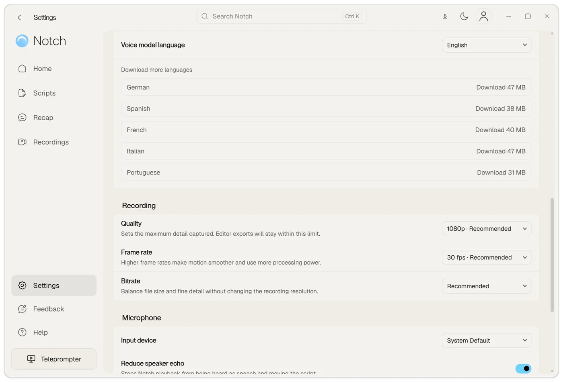Click the Teleprompter screen icon
This screenshot has height=382, width=563.
[31, 359]
